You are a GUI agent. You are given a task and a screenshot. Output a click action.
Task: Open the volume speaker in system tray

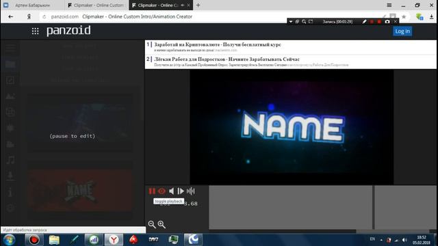tap(404, 240)
